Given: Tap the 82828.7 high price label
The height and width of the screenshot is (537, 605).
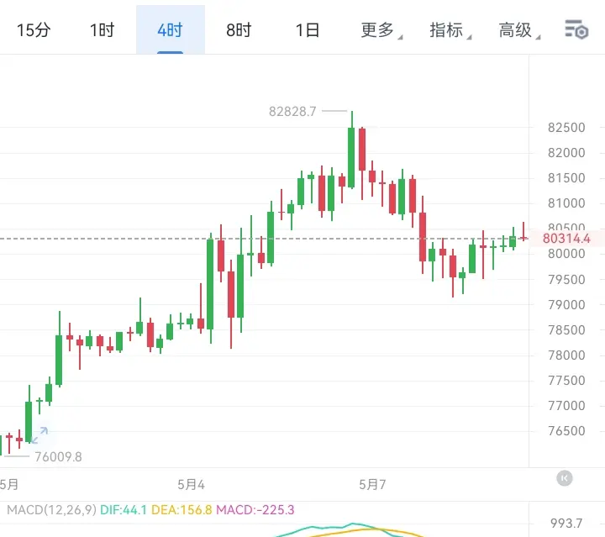Looking at the screenshot, I should point(292,112).
